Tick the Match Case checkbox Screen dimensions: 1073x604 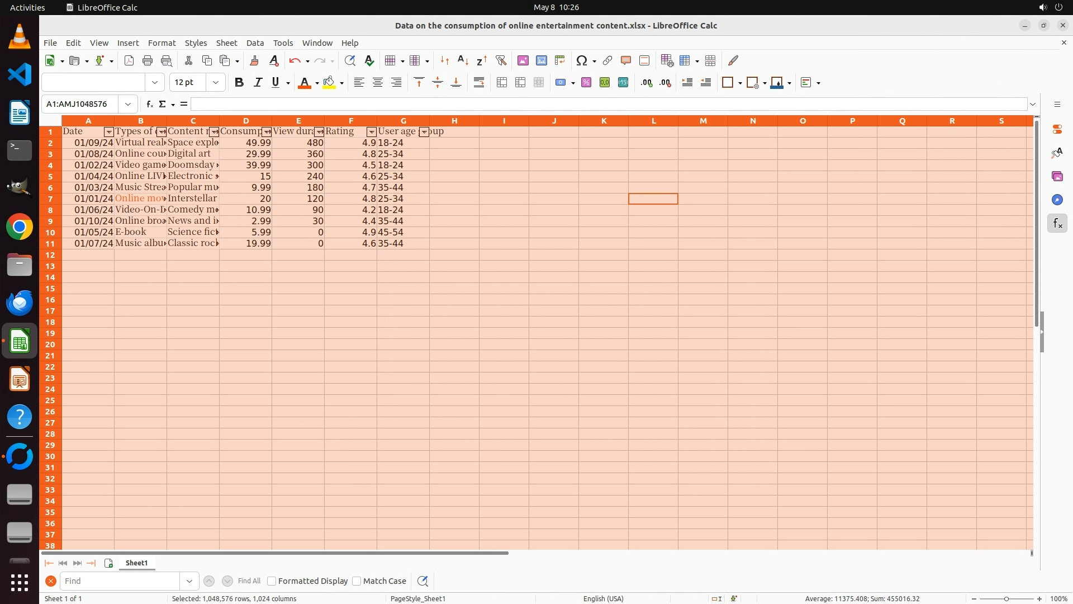[x=357, y=581]
